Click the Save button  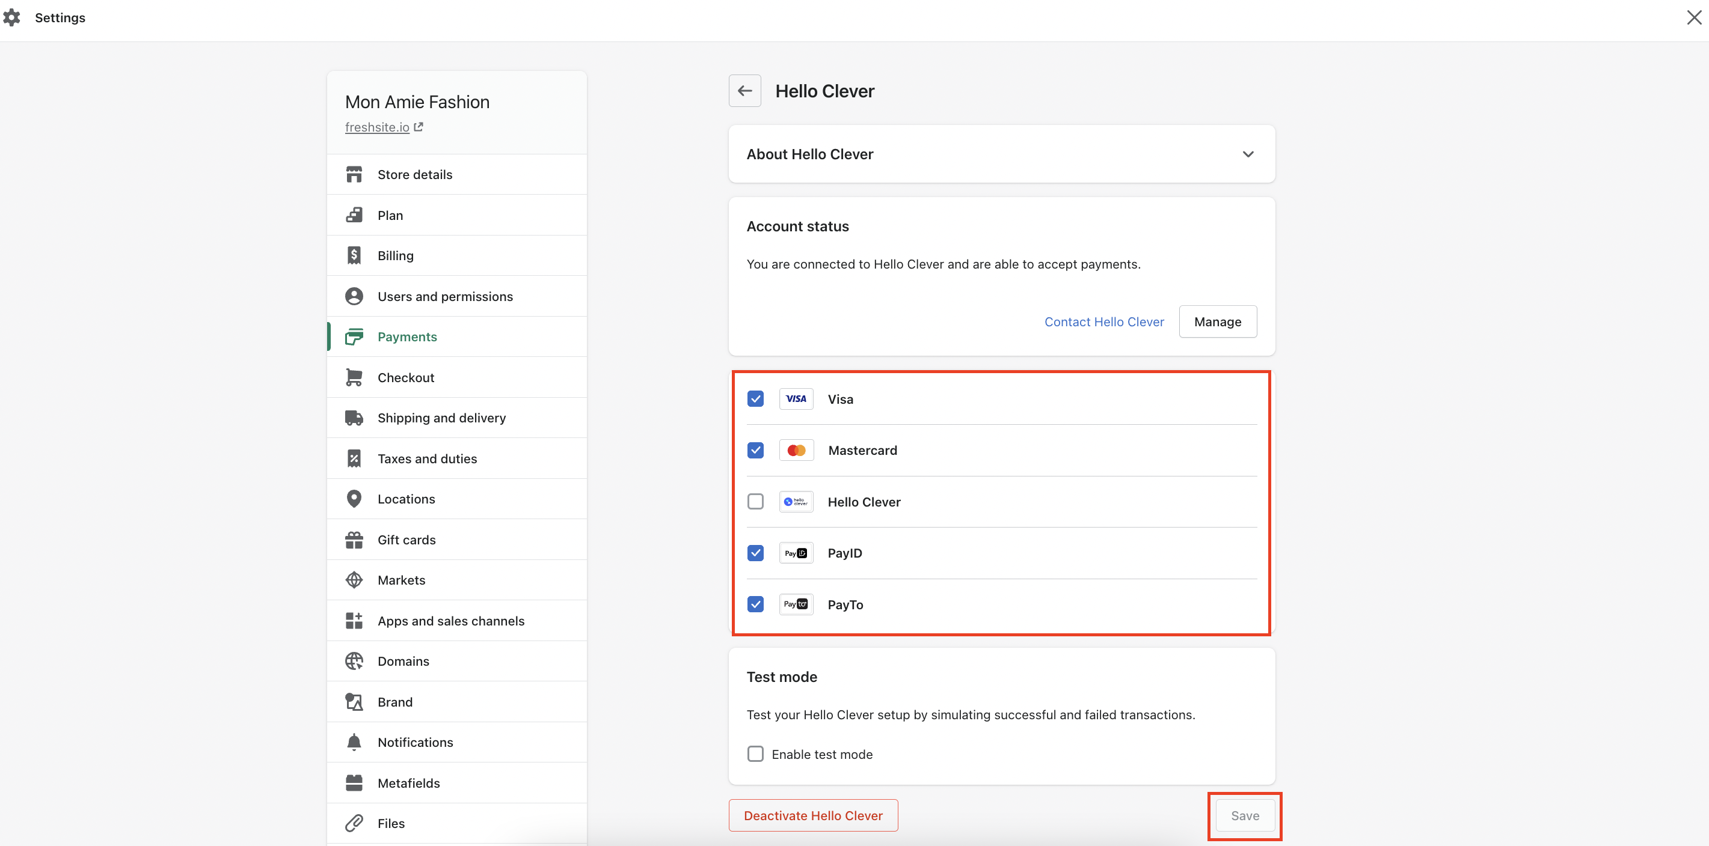1245,815
